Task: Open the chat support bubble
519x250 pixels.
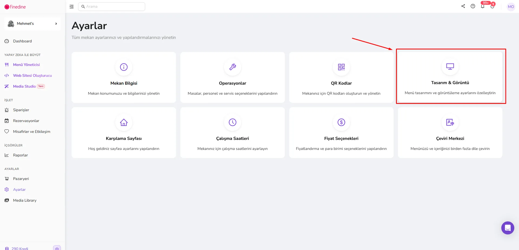Action: click(508, 228)
